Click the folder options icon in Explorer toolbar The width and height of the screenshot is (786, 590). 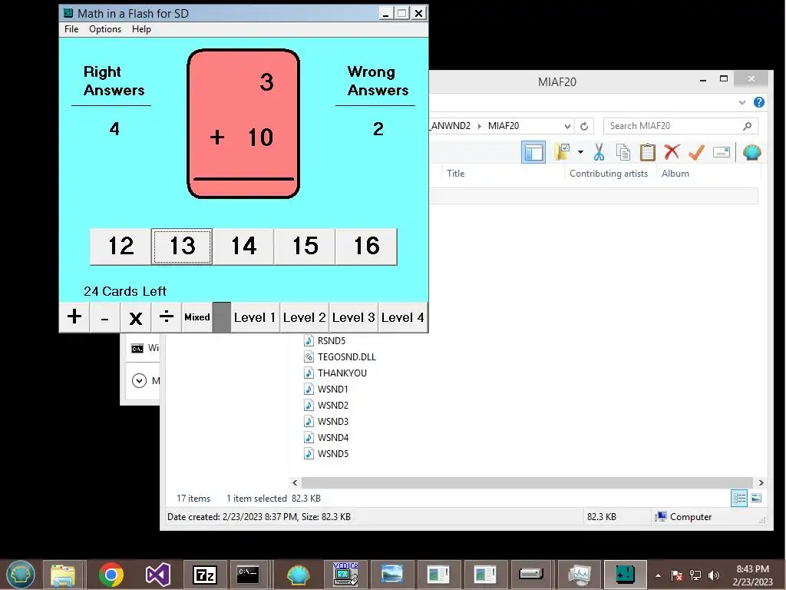tap(563, 152)
